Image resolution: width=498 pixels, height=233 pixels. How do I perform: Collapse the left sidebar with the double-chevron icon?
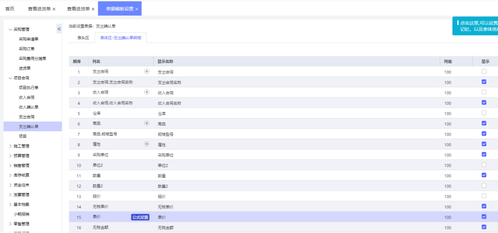[59, 29]
